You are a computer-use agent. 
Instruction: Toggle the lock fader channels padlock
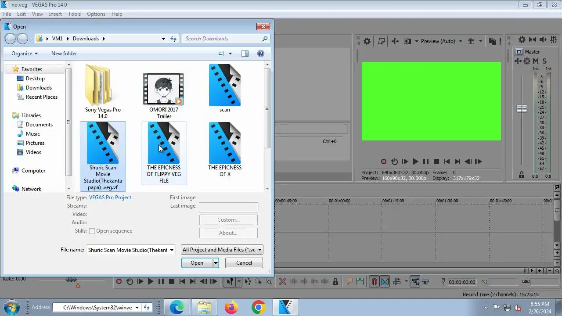click(522, 175)
